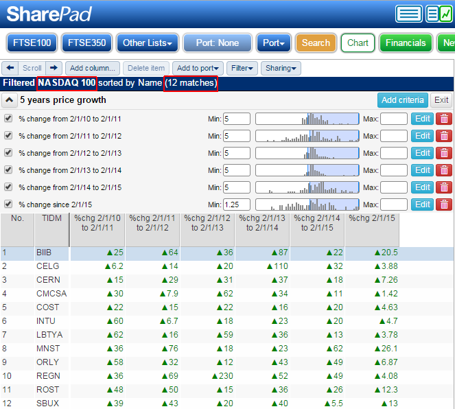Edit the 2/1/10 to 2/1/11 criterion
The height and width of the screenshot is (409, 455).
[x=422, y=119]
